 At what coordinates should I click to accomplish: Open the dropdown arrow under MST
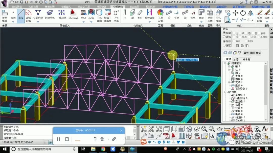pos(83,22)
